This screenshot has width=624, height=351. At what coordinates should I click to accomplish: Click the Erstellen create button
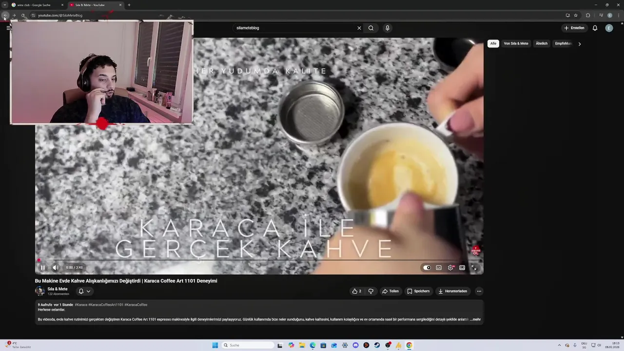[574, 28]
